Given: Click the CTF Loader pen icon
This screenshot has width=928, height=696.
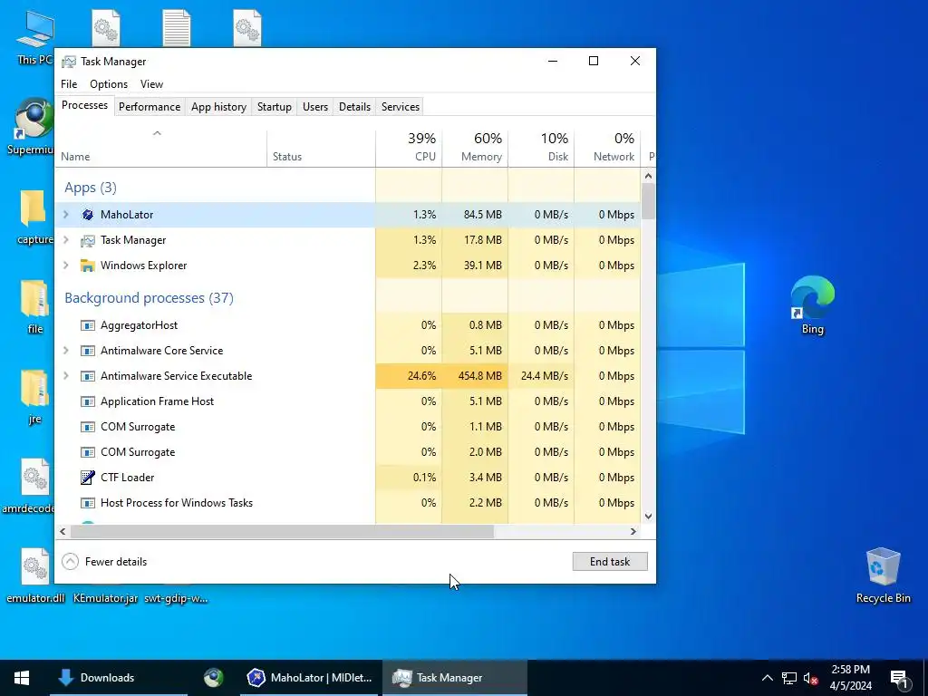Looking at the screenshot, I should [88, 478].
